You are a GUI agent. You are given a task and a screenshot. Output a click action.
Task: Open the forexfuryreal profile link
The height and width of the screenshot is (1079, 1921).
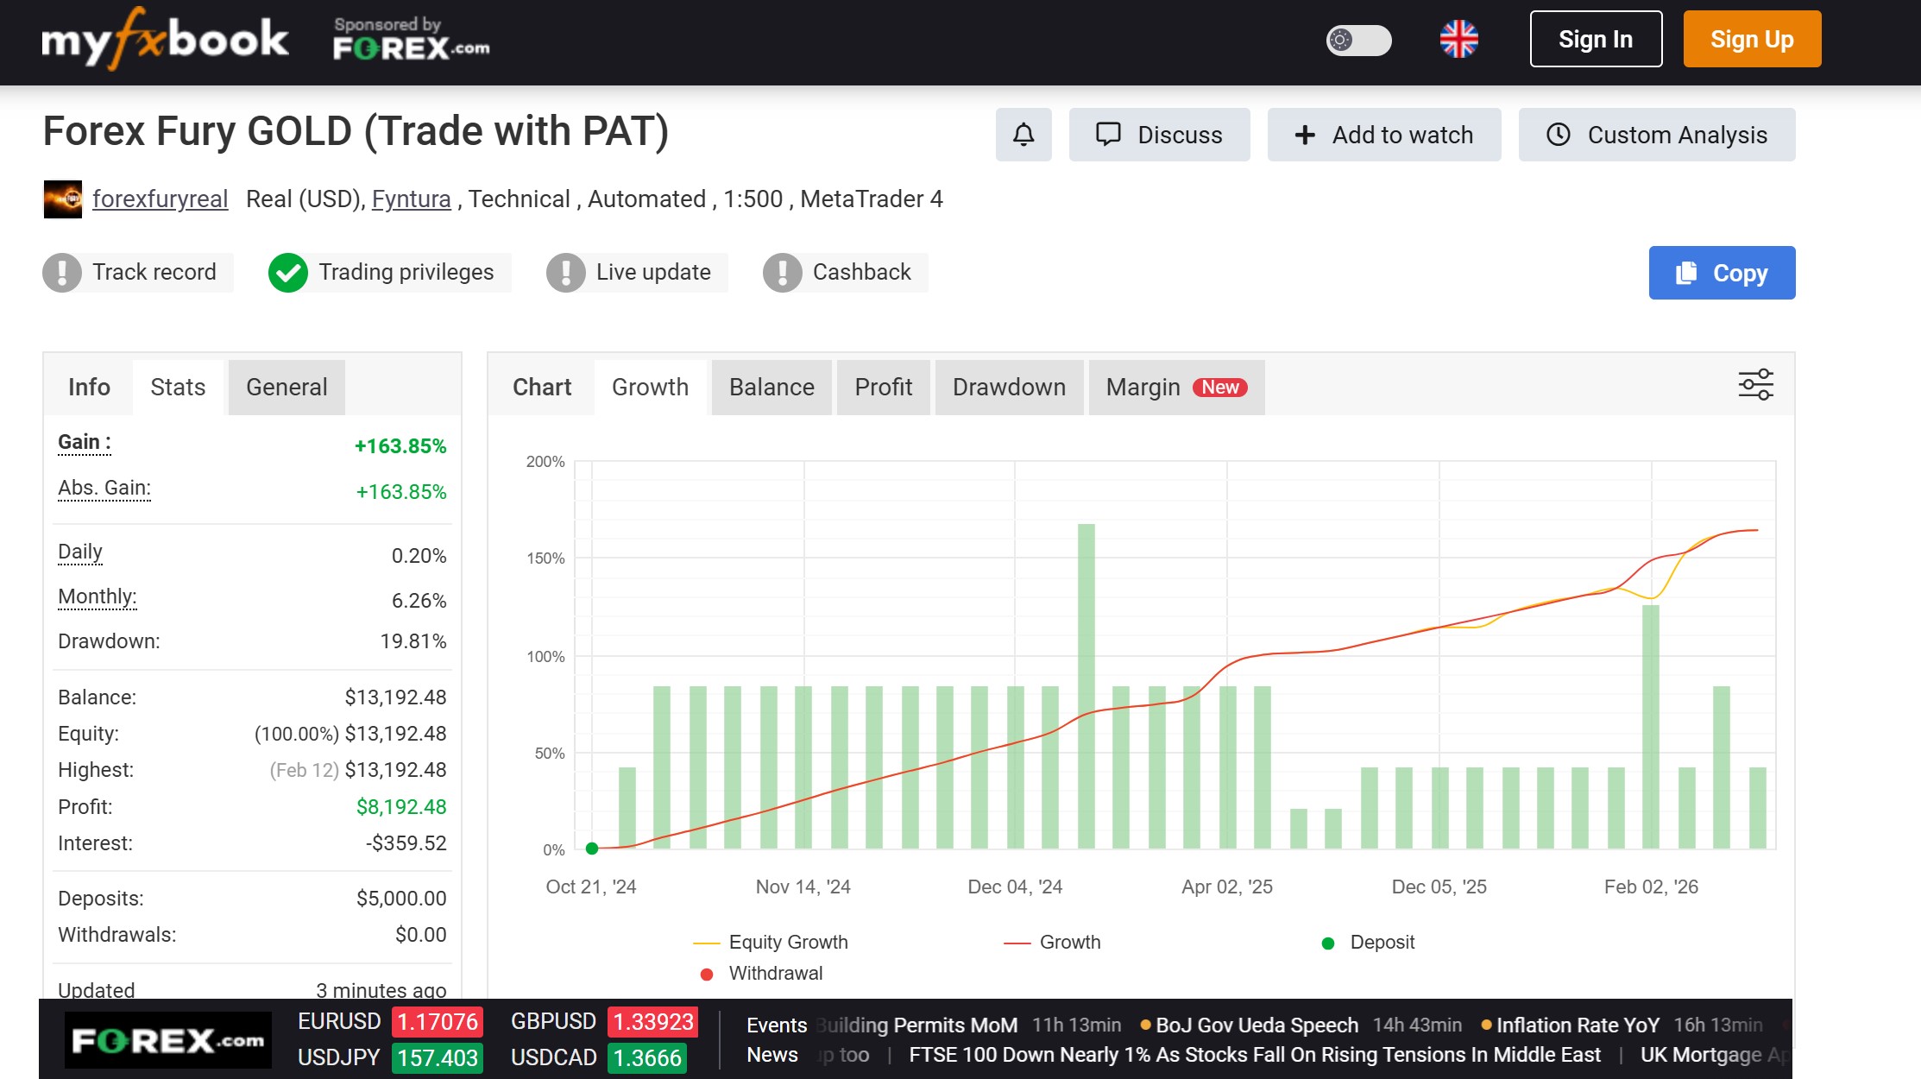161,199
